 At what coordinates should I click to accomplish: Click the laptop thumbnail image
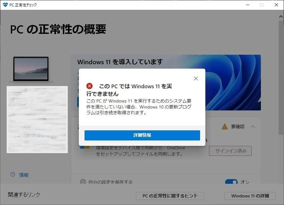pyautogui.click(x=31, y=69)
